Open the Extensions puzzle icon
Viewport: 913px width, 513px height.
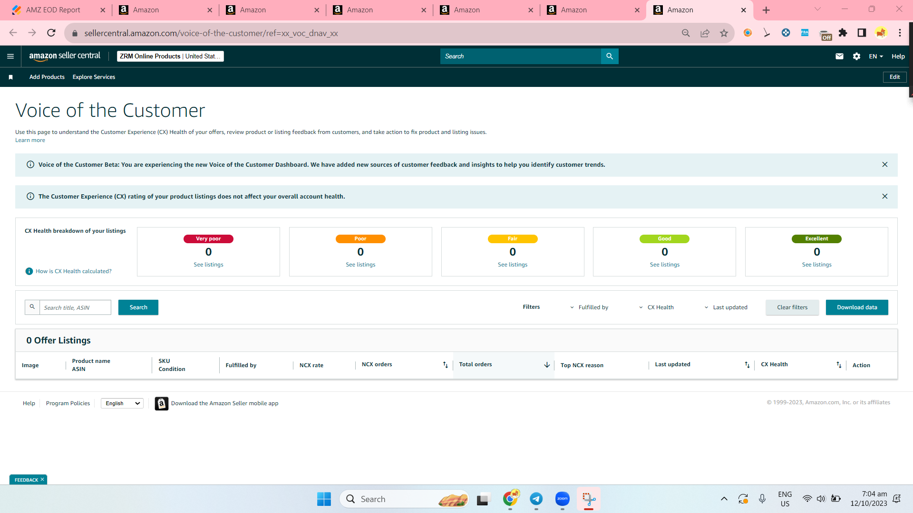coord(843,33)
